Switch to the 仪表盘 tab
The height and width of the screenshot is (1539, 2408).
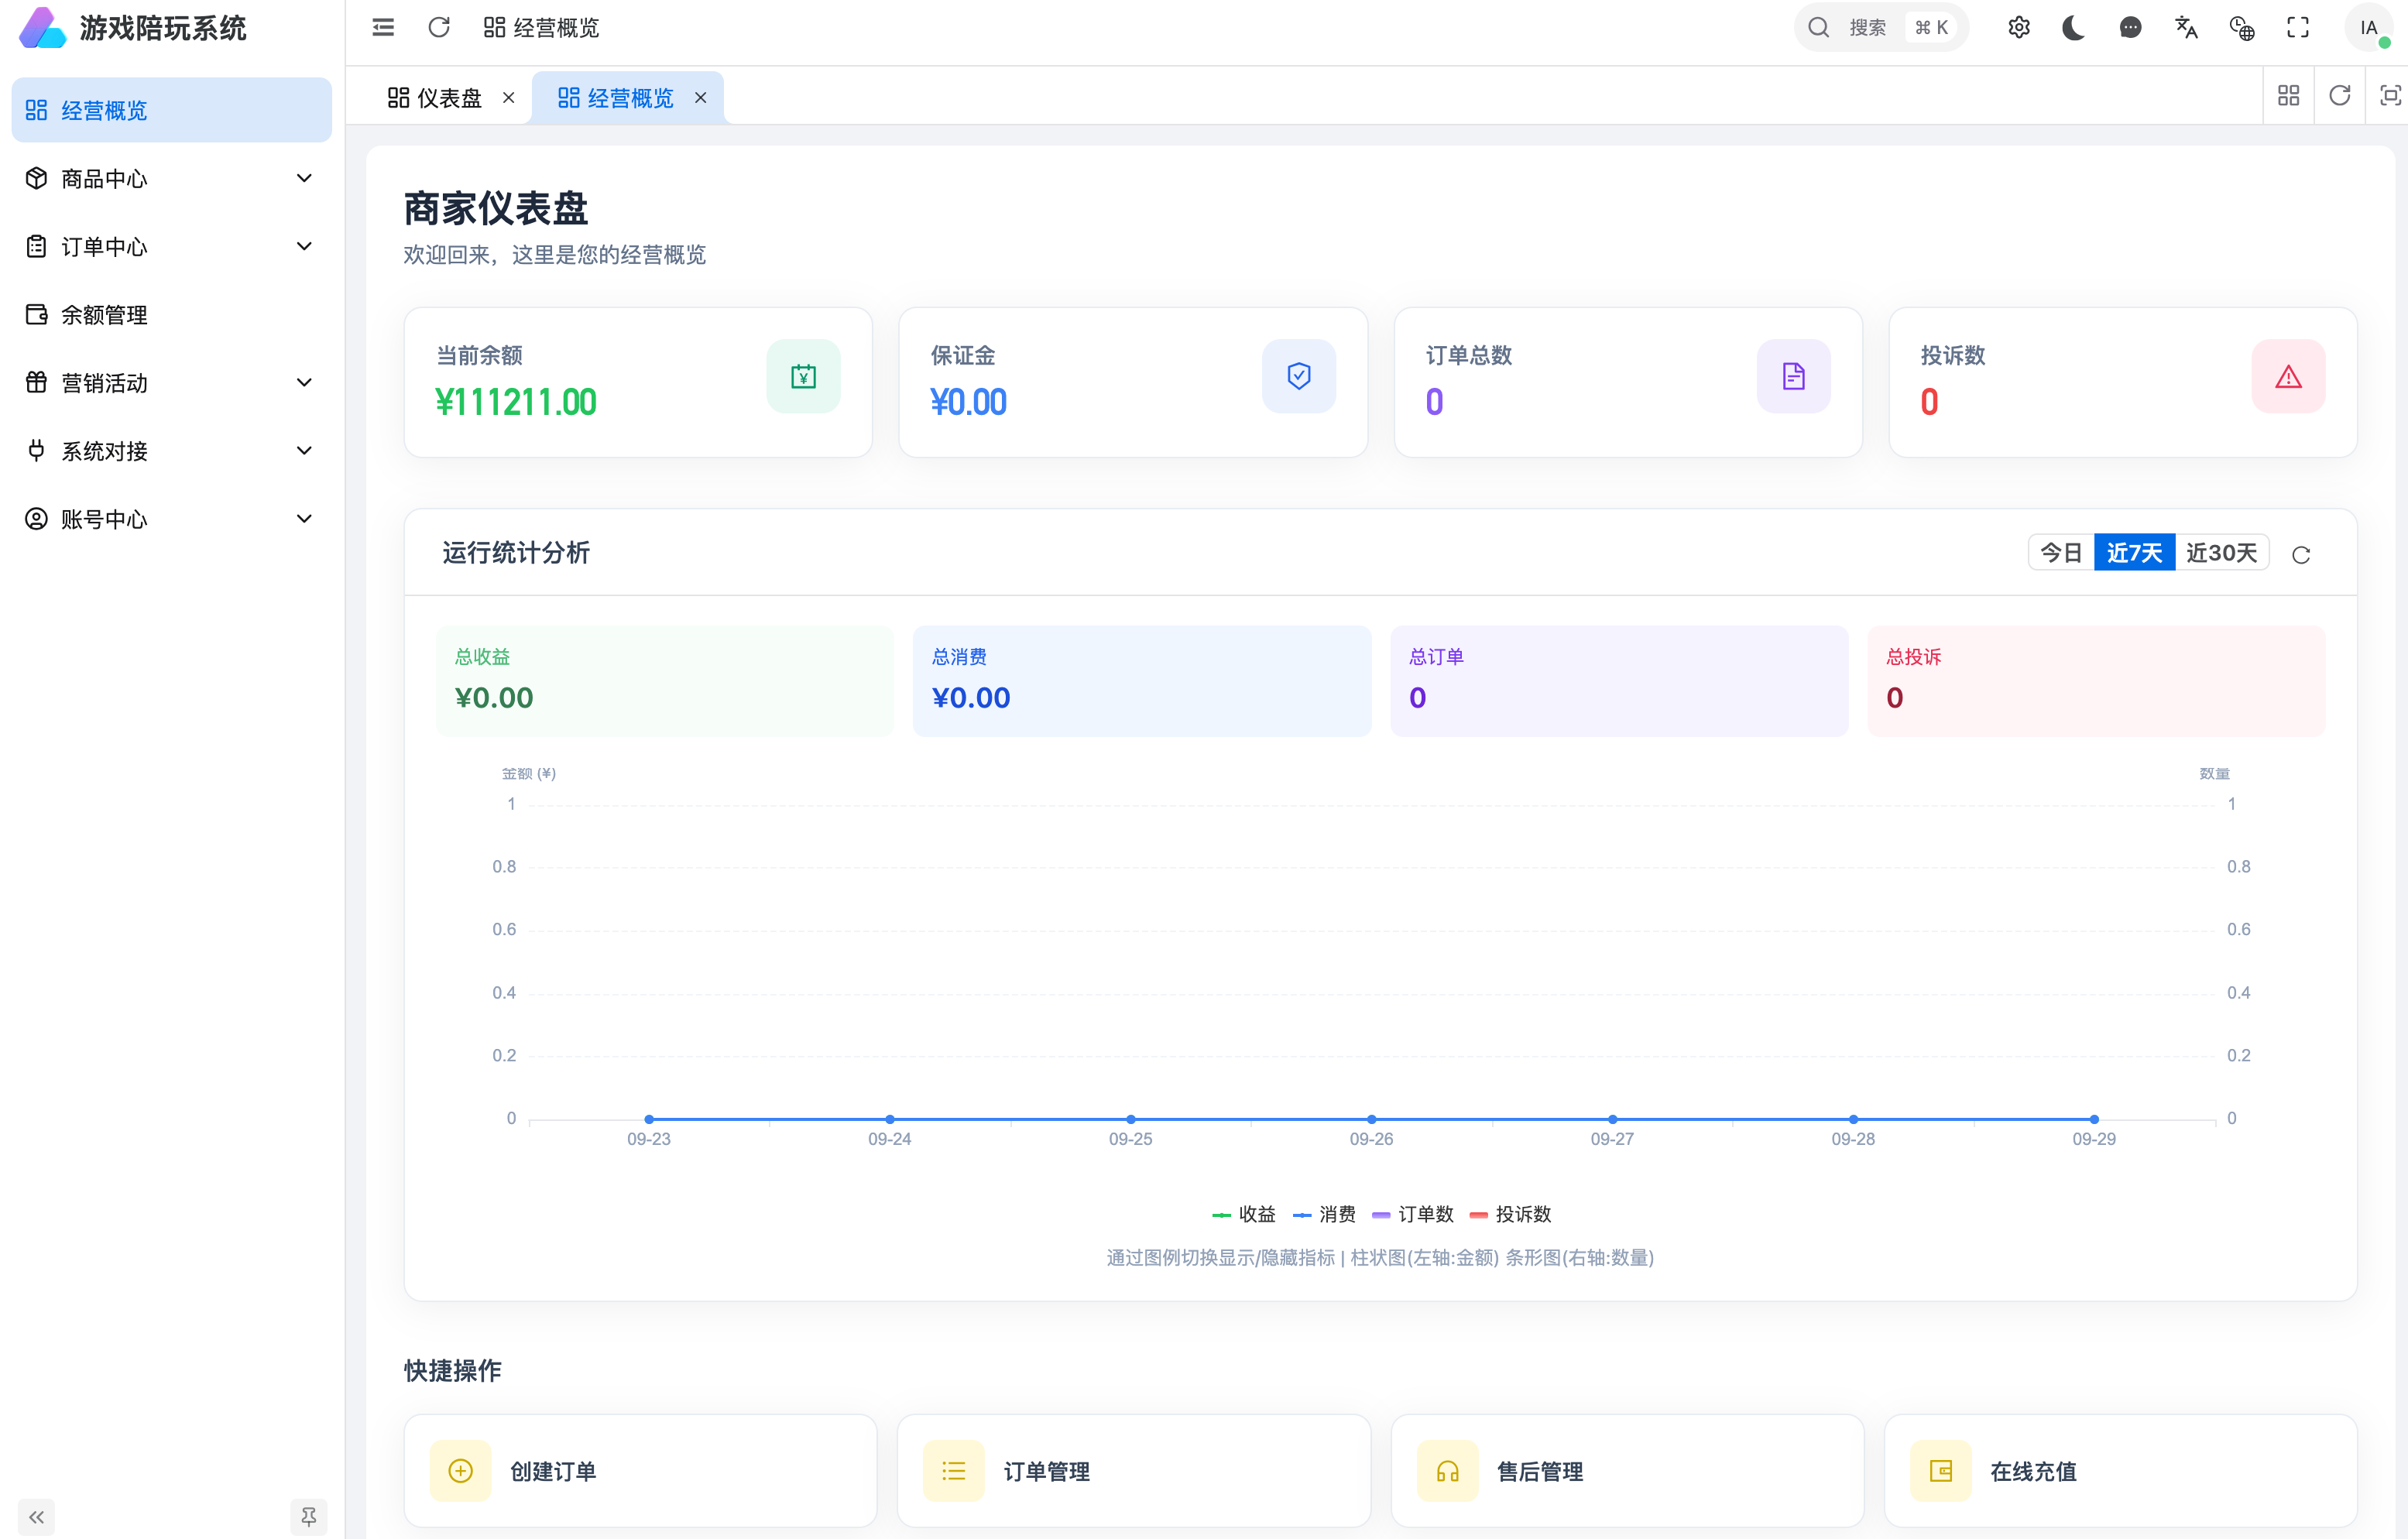[435, 97]
